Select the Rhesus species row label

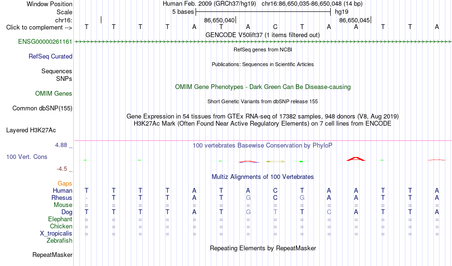(x=62, y=198)
